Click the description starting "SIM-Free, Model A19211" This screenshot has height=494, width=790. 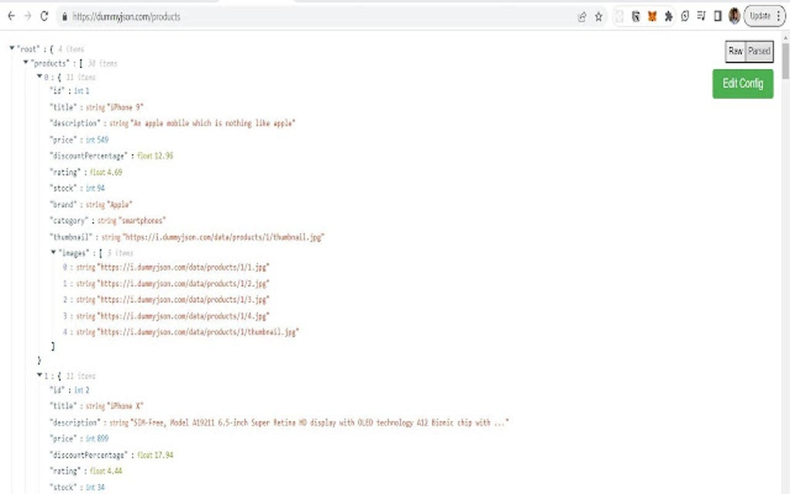point(319,423)
